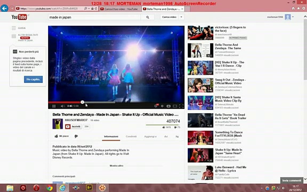Open 'Something To Dance For/TTYLXOX' thumbnail
Screen dimensions: 307x192
[x=200, y=138]
